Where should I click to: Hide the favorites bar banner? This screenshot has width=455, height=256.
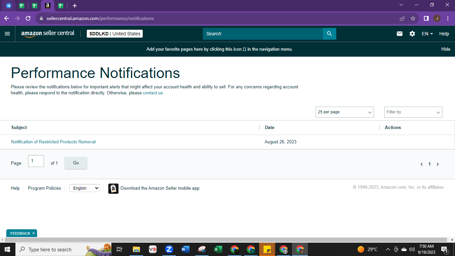coord(446,49)
